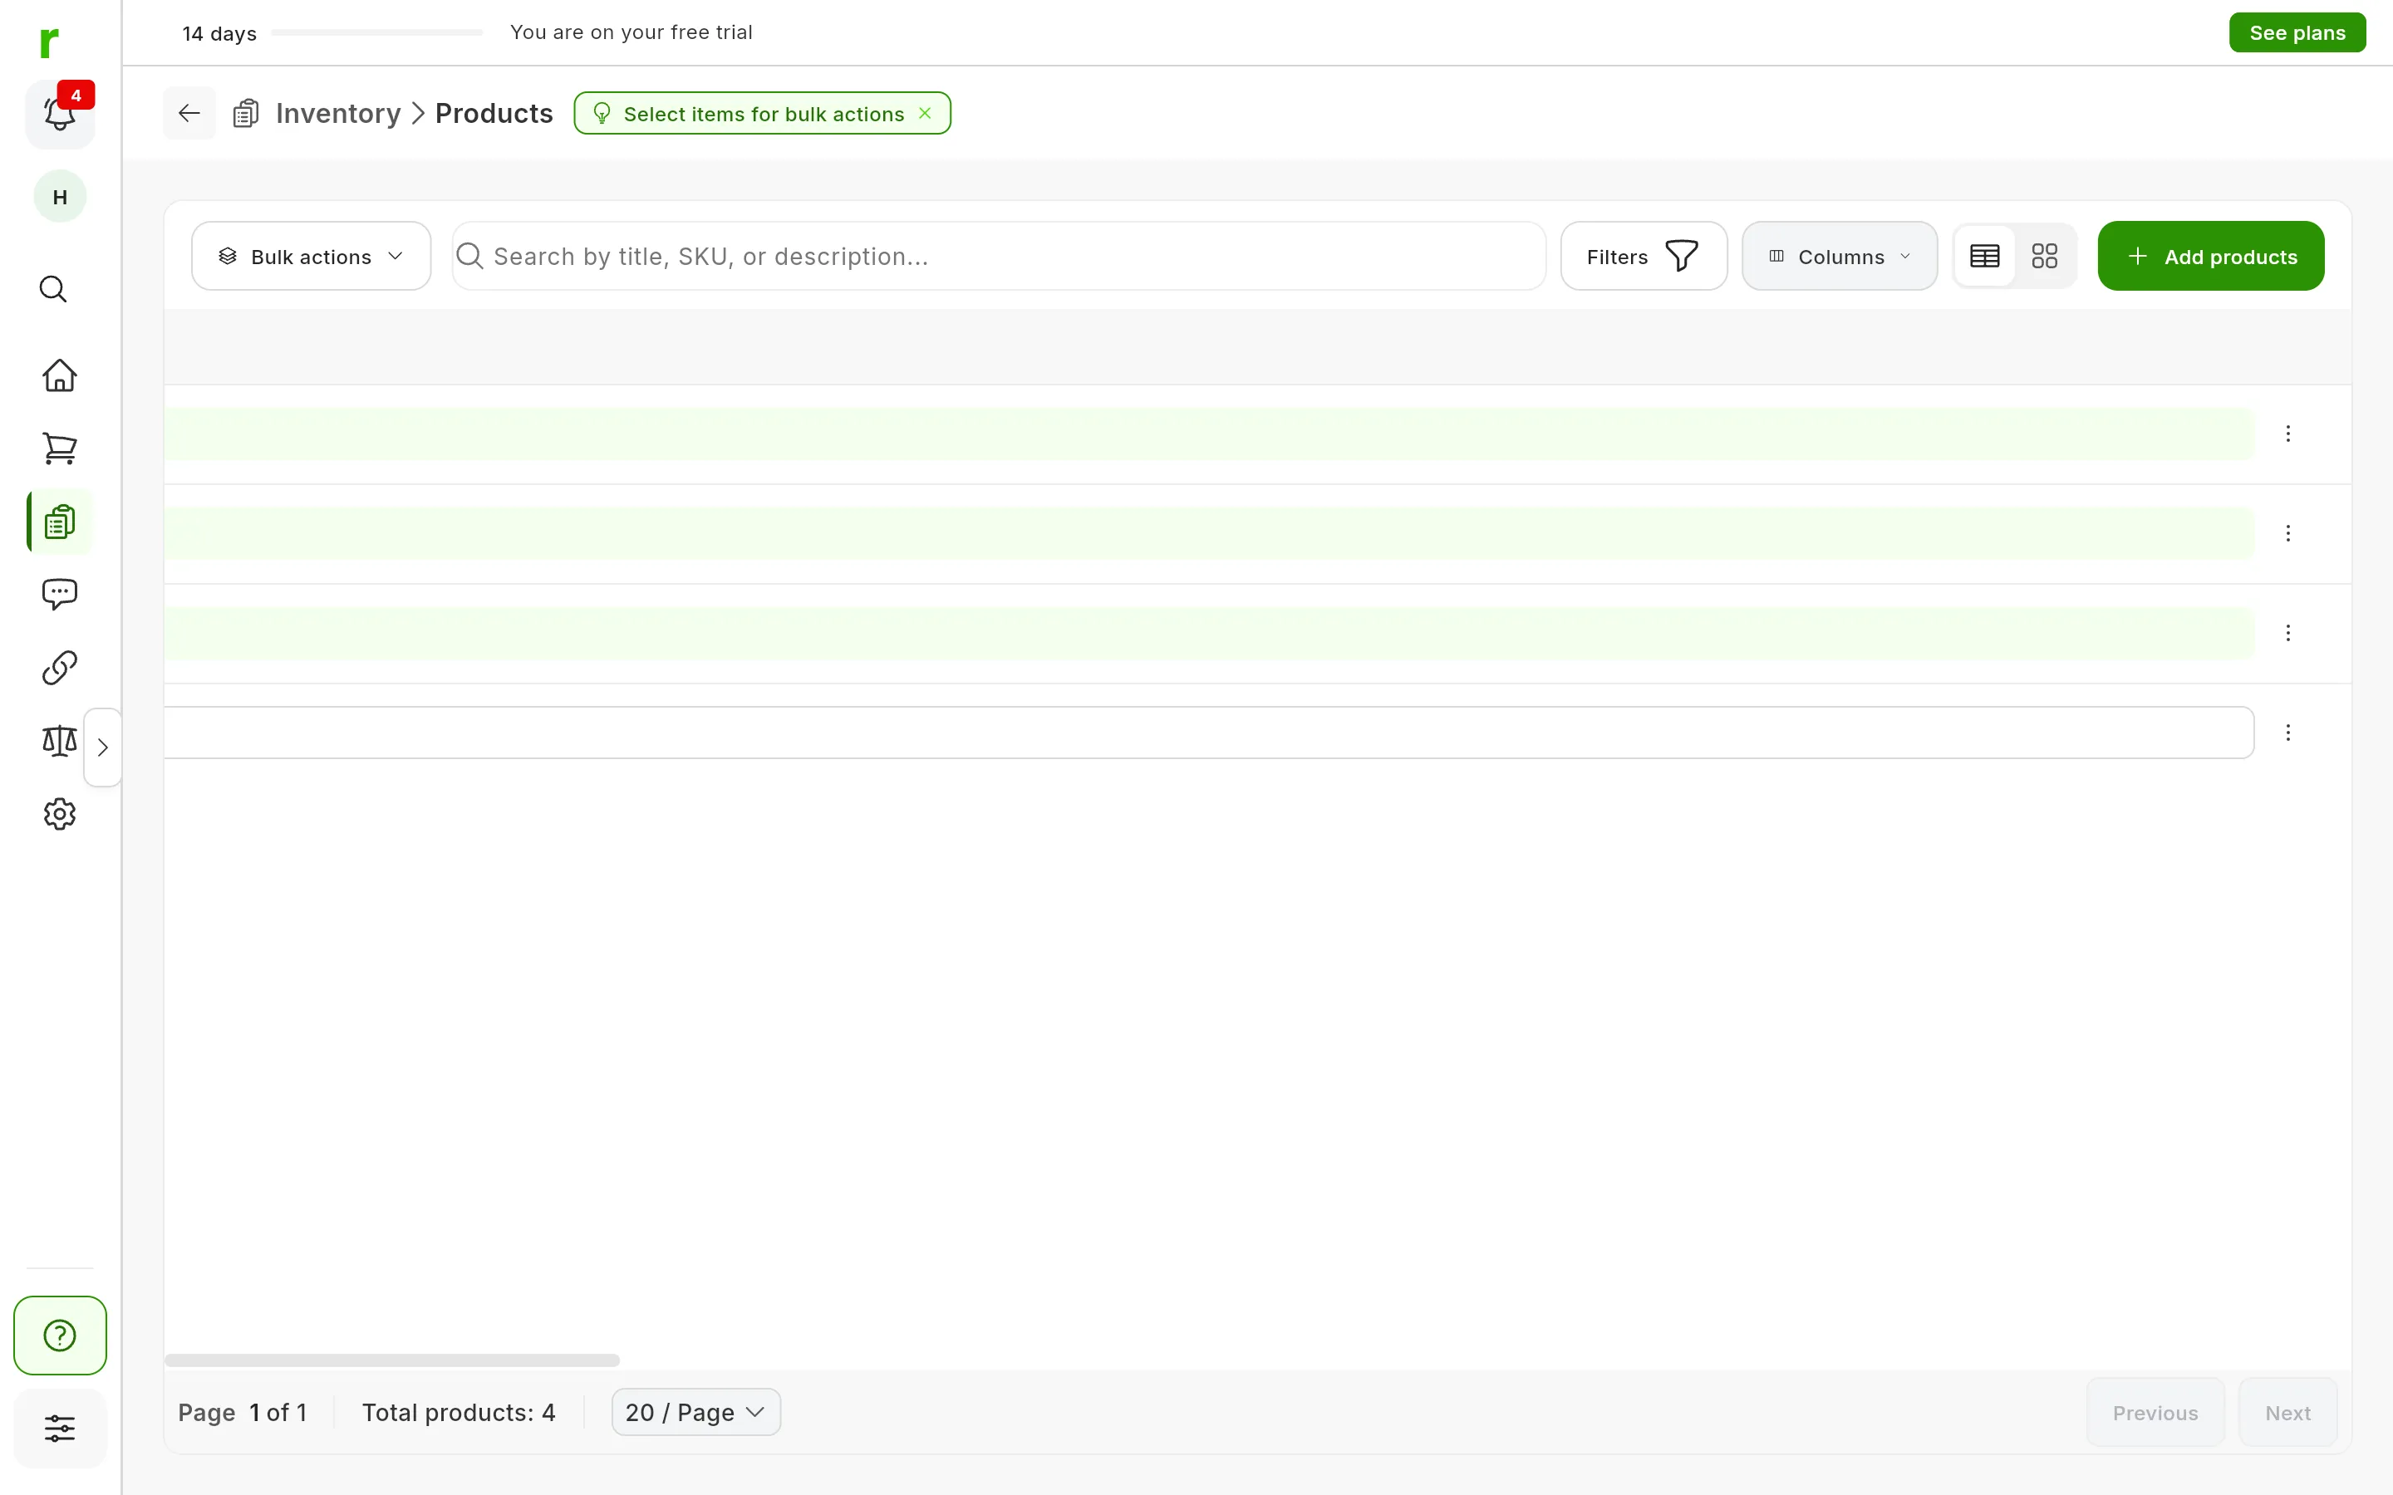
Task: Expand the collapsed sidebar with the chevron
Action: coord(103,747)
